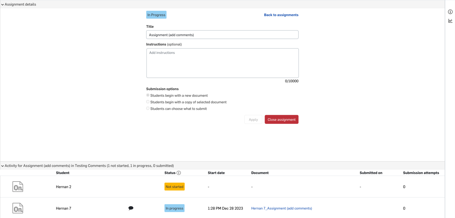Open the analytics chart icon in right sidebar
The width and height of the screenshot is (455, 218).
[450, 21]
